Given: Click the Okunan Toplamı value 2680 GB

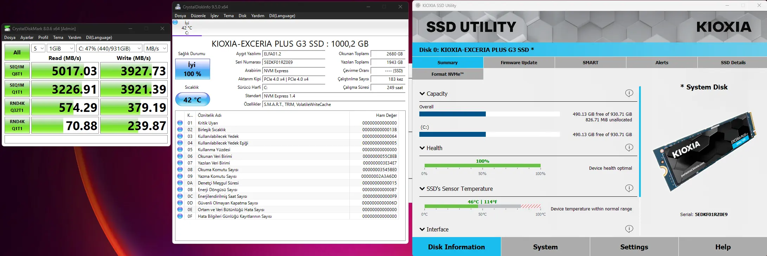Looking at the screenshot, I should click(388, 54).
